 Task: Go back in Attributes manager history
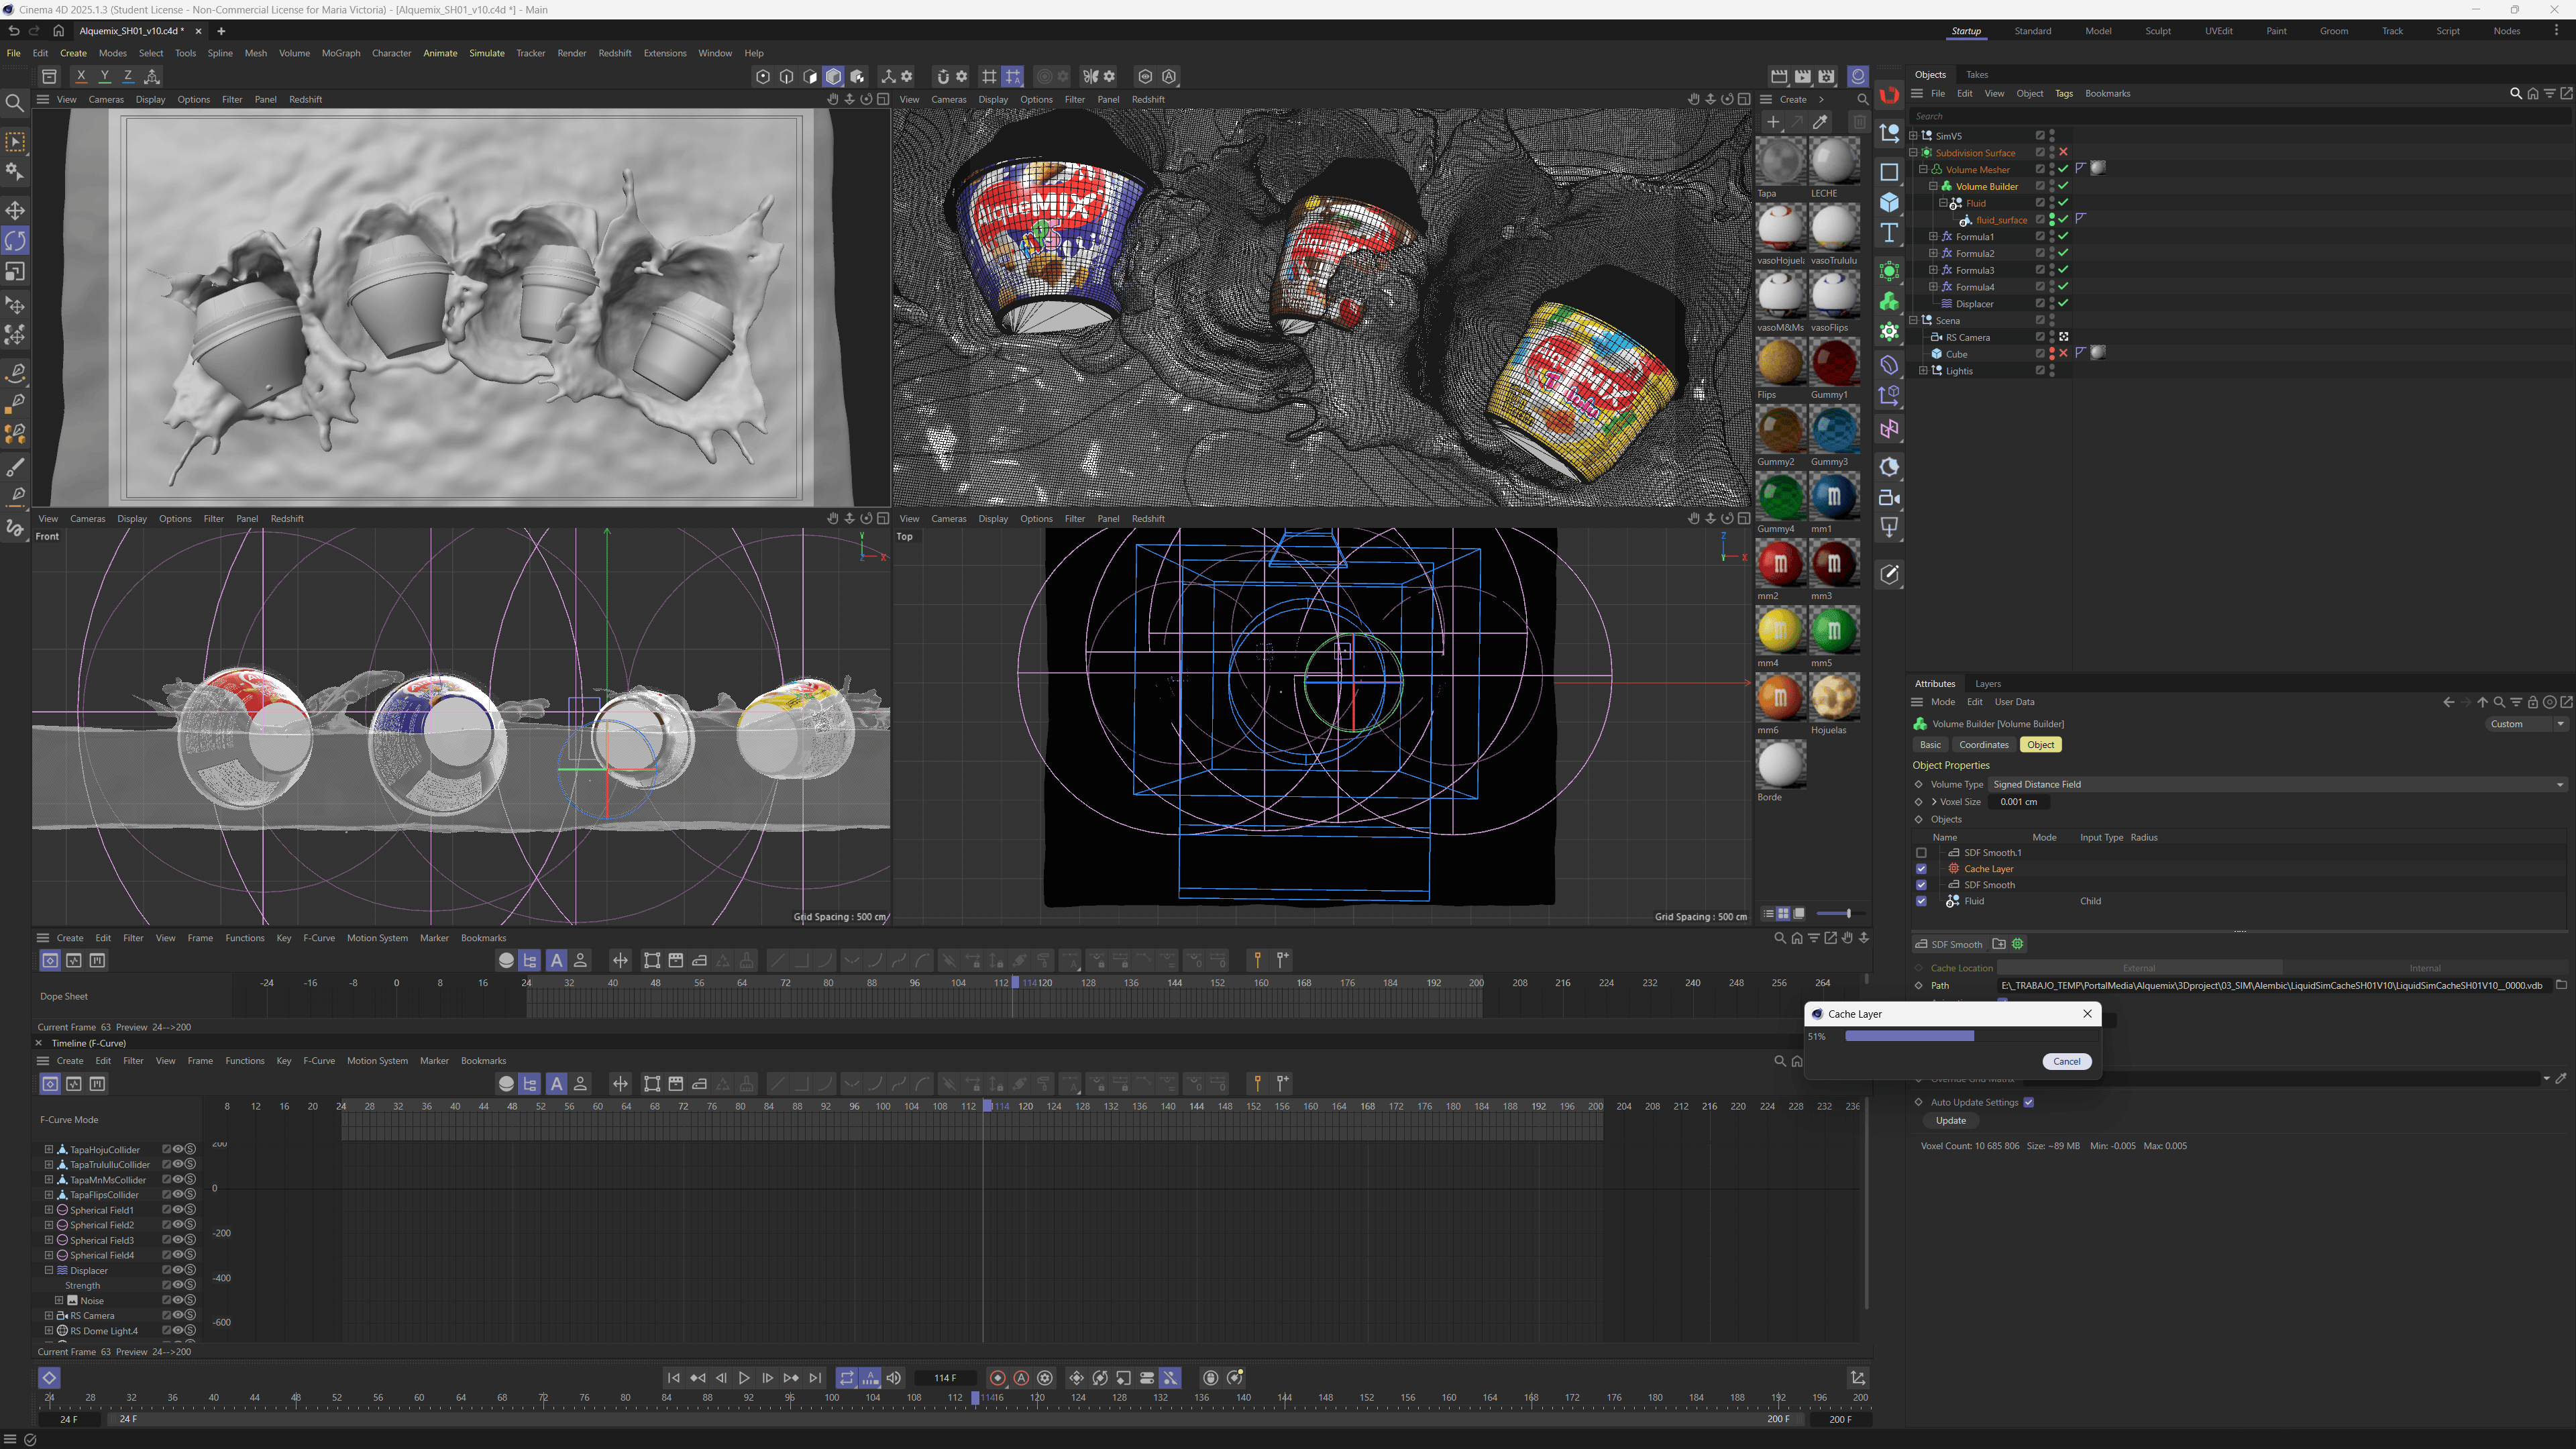pos(2448,702)
